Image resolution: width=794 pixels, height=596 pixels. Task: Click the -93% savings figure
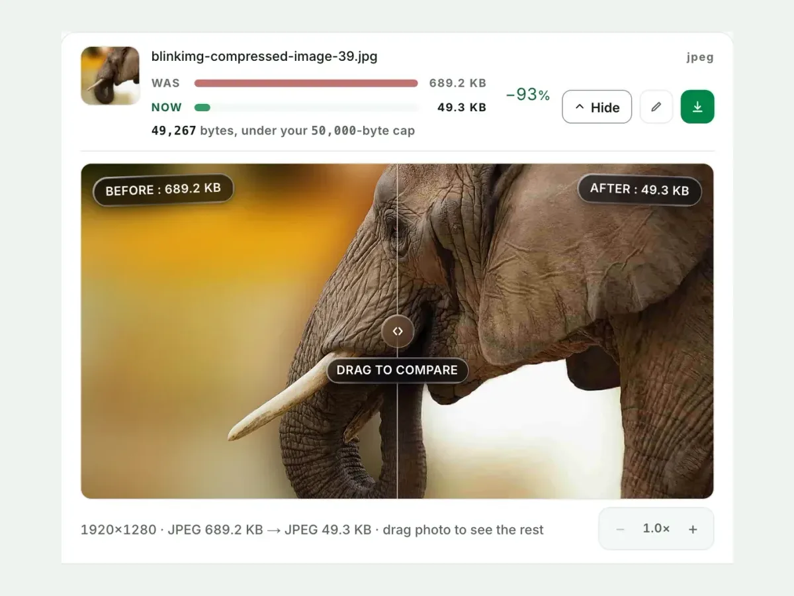pyautogui.click(x=527, y=95)
